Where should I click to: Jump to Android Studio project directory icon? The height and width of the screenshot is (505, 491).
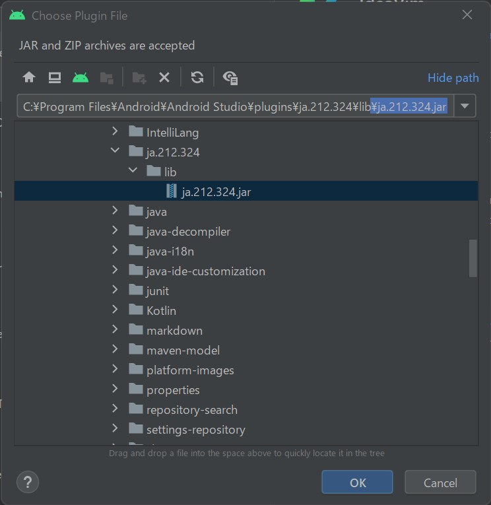[x=81, y=78]
